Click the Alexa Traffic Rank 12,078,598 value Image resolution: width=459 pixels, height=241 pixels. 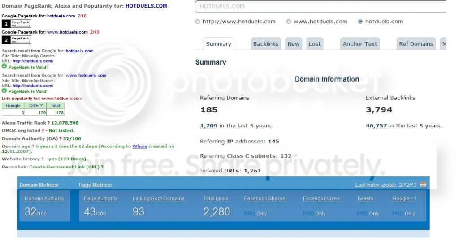65,123
